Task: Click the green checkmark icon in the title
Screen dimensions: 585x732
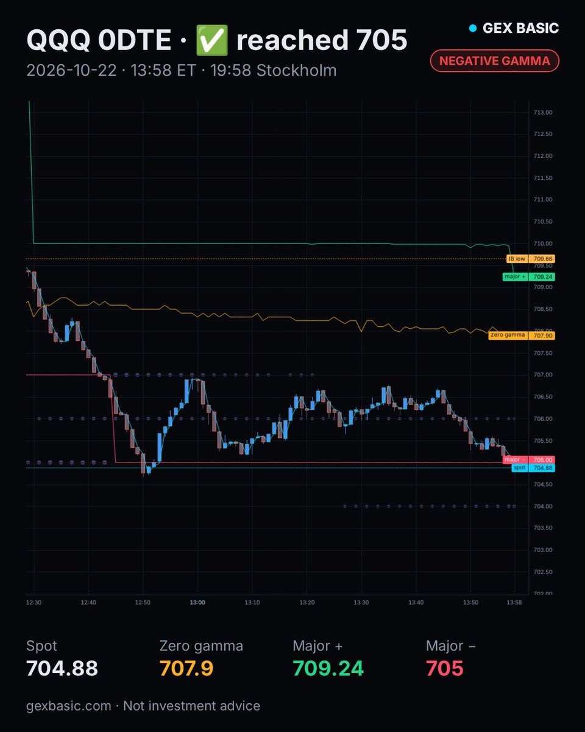Action: (212, 40)
